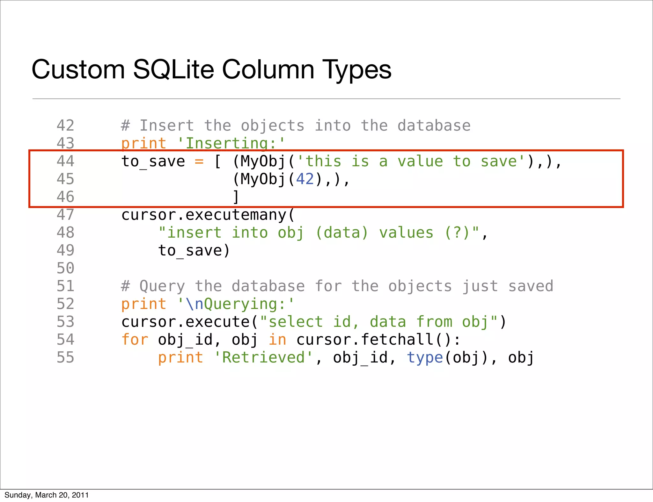
Task: Click line number 43
Action: (65, 143)
